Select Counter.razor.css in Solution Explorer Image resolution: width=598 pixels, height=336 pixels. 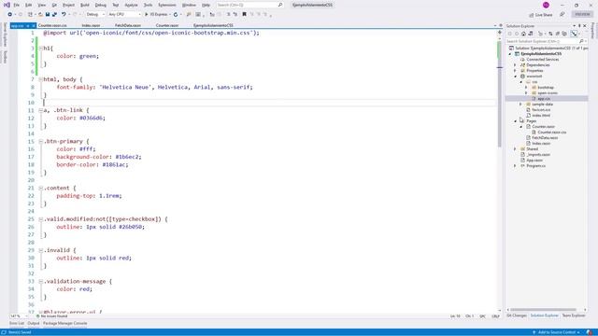tap(551, 133)
